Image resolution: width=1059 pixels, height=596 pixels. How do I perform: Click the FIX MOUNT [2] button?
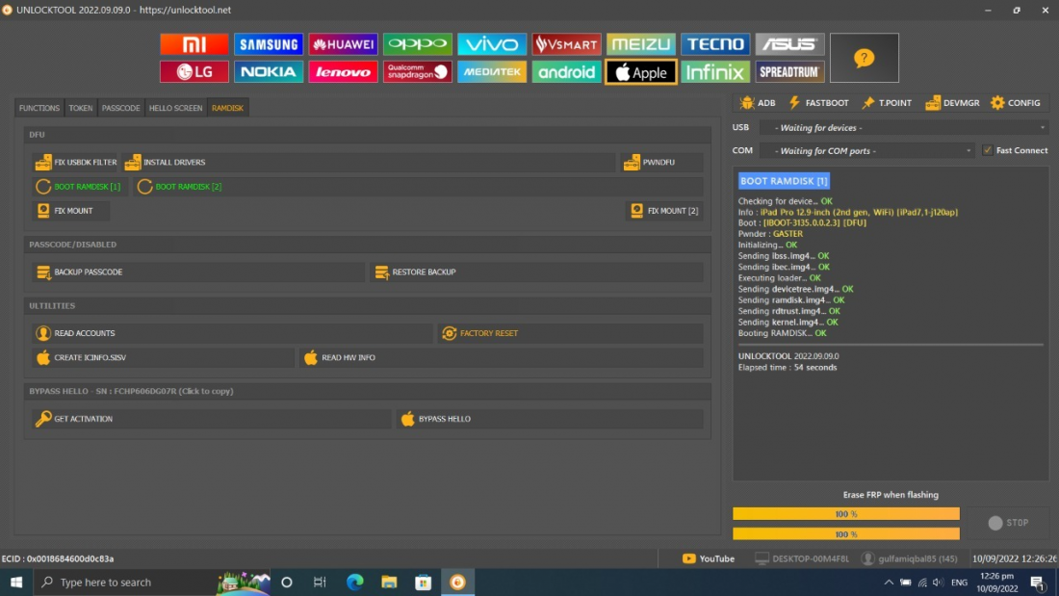[664, 211]
